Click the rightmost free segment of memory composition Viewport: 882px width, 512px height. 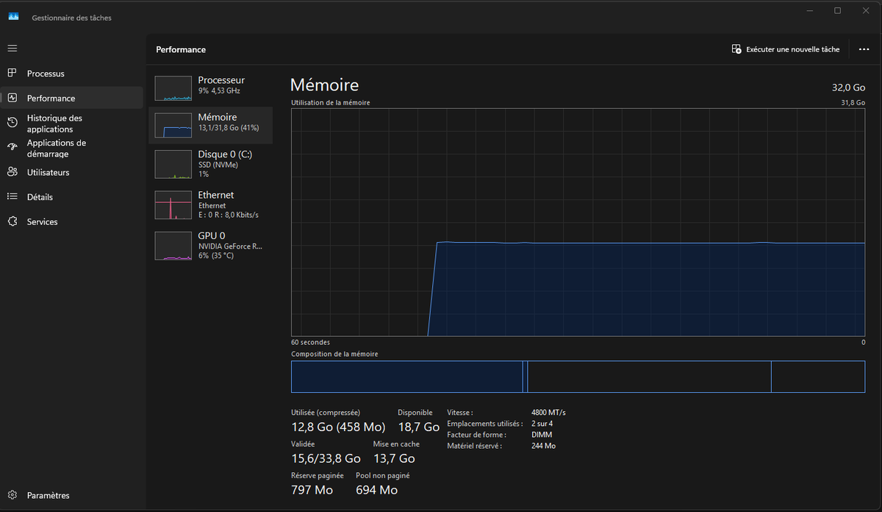818,377
